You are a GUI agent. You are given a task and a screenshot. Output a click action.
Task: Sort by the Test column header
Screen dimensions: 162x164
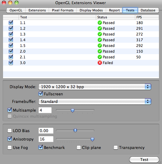[57, 17]
